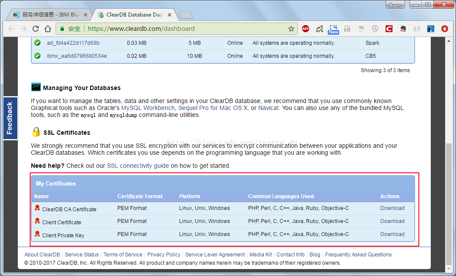456x276 pixels.
Task: Open database ad_fd4a422d117d69b
Action: [73, 43]
